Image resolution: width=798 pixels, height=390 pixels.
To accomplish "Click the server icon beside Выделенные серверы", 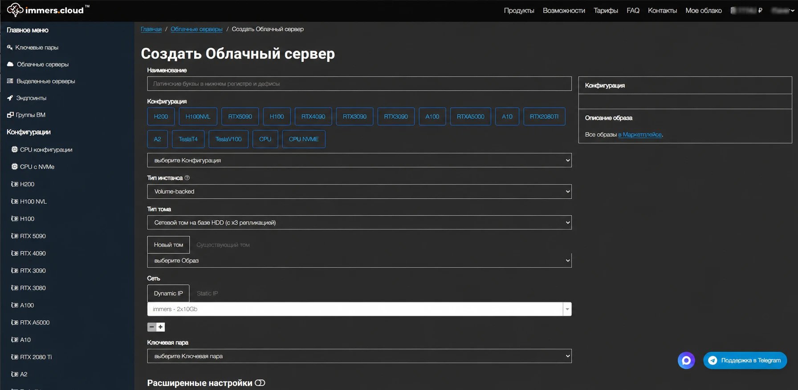I will [10, 81].
